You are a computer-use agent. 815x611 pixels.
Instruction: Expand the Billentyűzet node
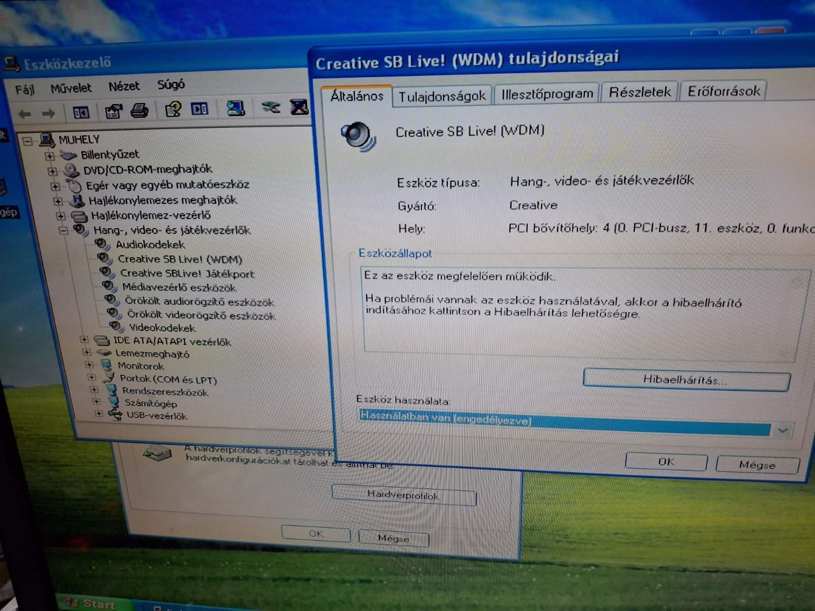point(49,156)
